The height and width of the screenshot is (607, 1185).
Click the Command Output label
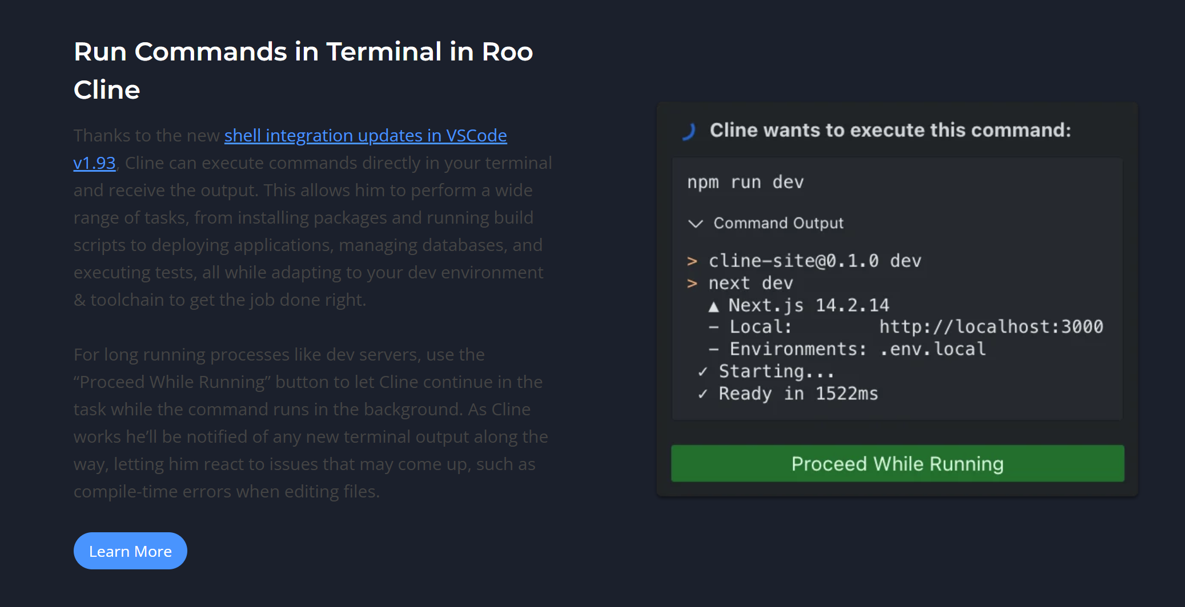[778, 223]
